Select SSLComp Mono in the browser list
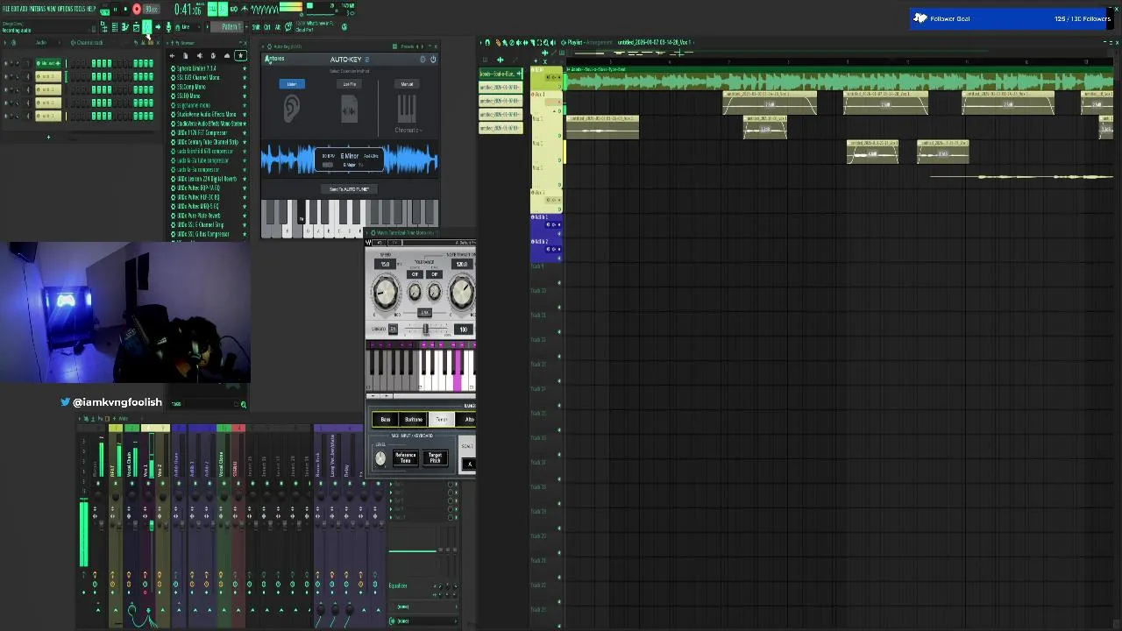The image size is (1122, 631). 191,87
